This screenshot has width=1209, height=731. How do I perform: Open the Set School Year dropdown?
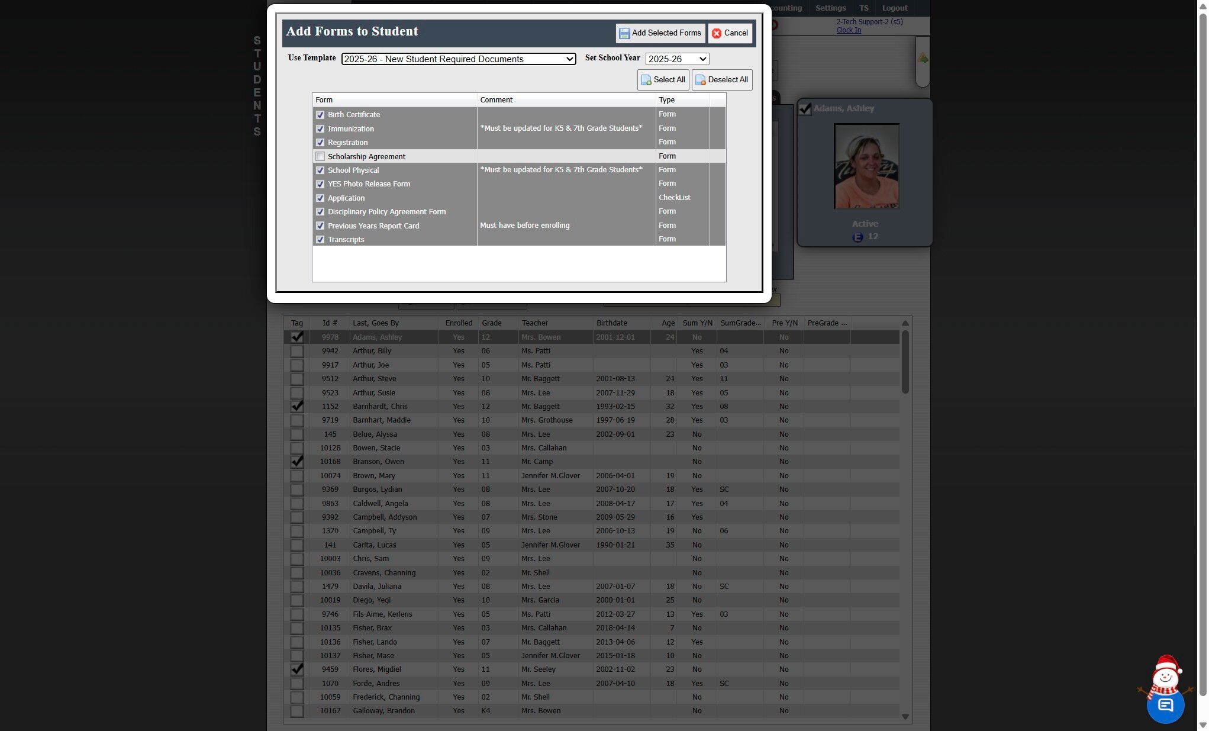(x=677, y=59)
